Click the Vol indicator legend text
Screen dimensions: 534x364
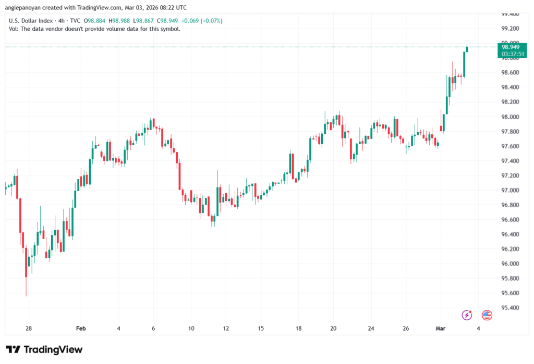click(95, 29)
